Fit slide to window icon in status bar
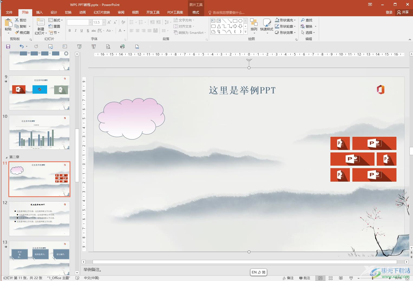The width and height of the screenshot is (413, 281). [x=407, y=278]
